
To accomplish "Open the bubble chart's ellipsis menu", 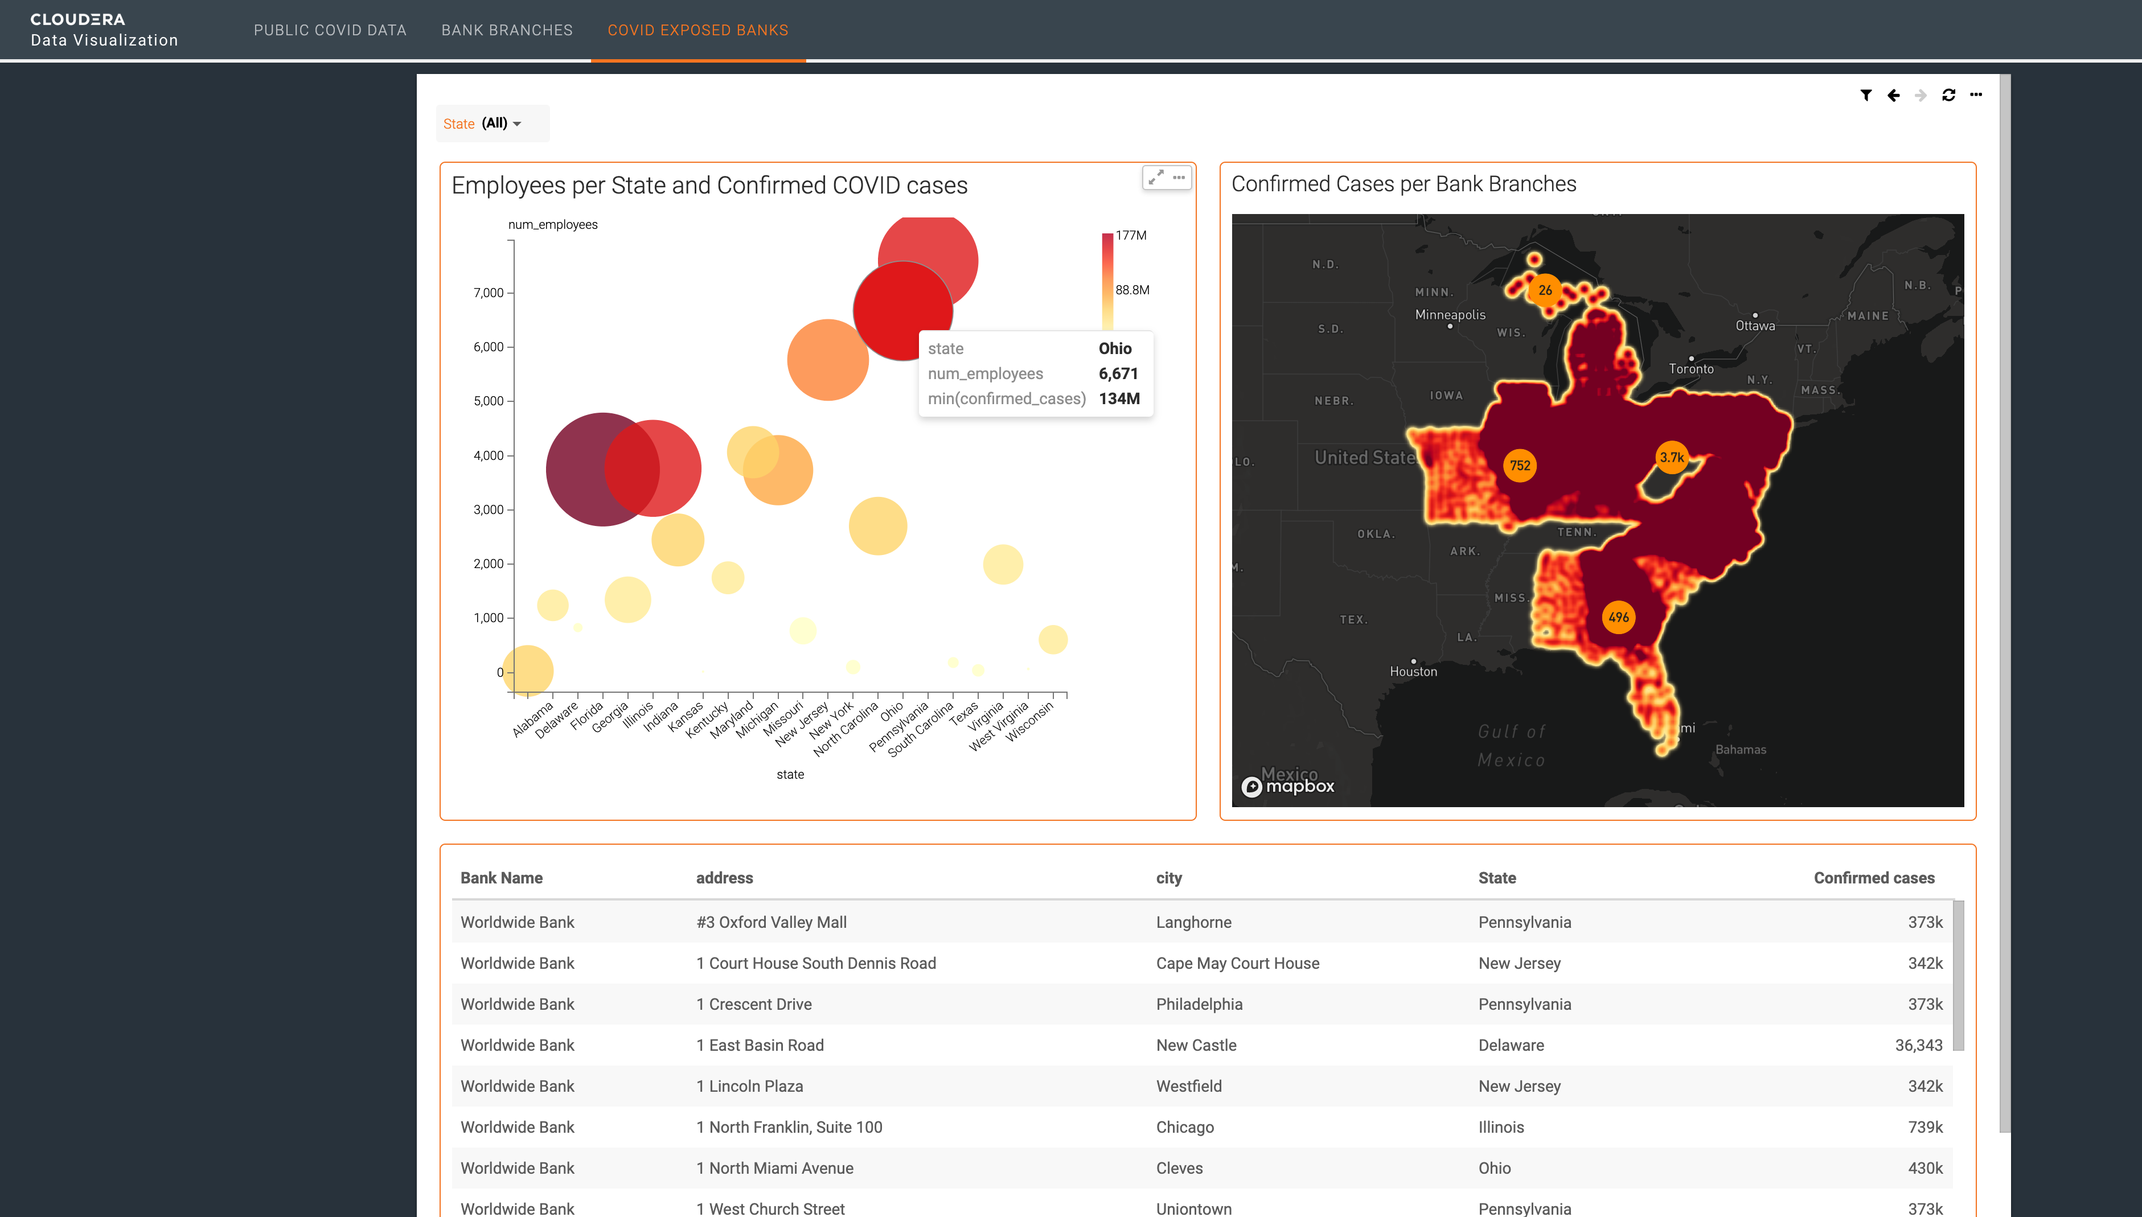I will (1180, 177).
